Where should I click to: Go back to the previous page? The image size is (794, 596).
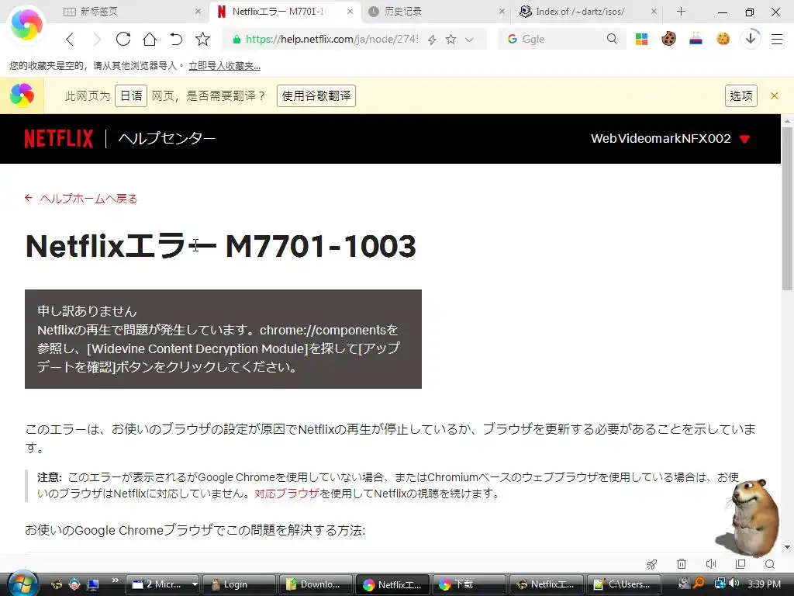pyautogui.click(x=70, y=39)
